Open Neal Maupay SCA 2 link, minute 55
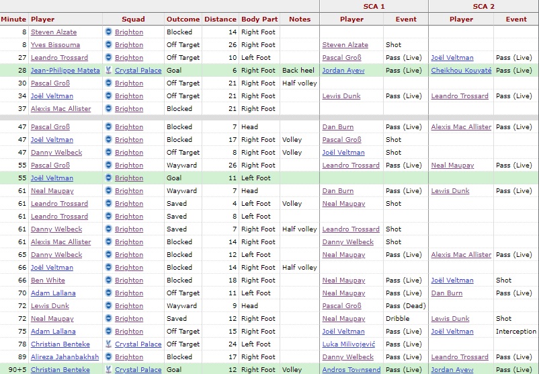 452,165
